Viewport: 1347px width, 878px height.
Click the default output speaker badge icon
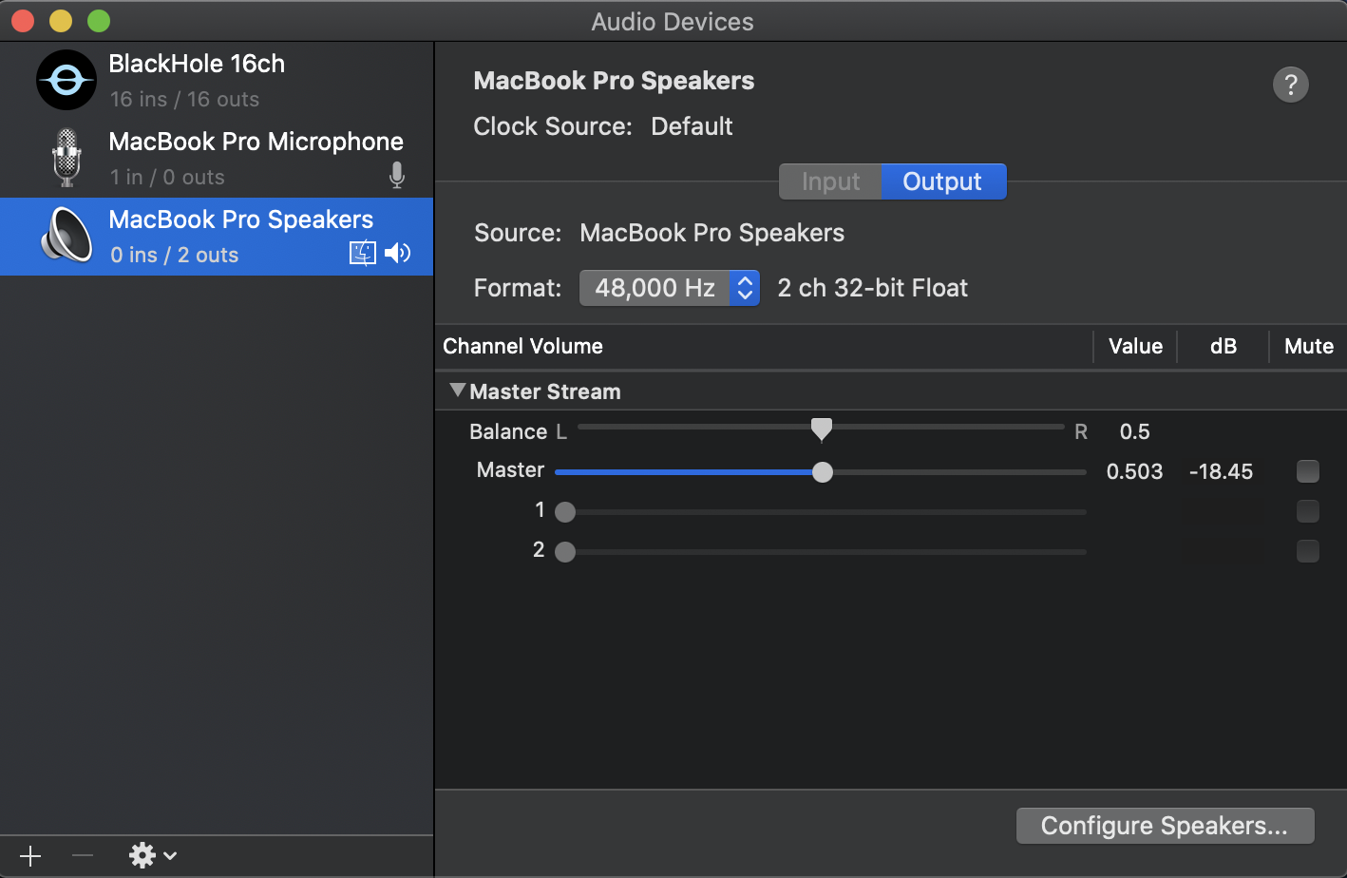pos(398,253)
